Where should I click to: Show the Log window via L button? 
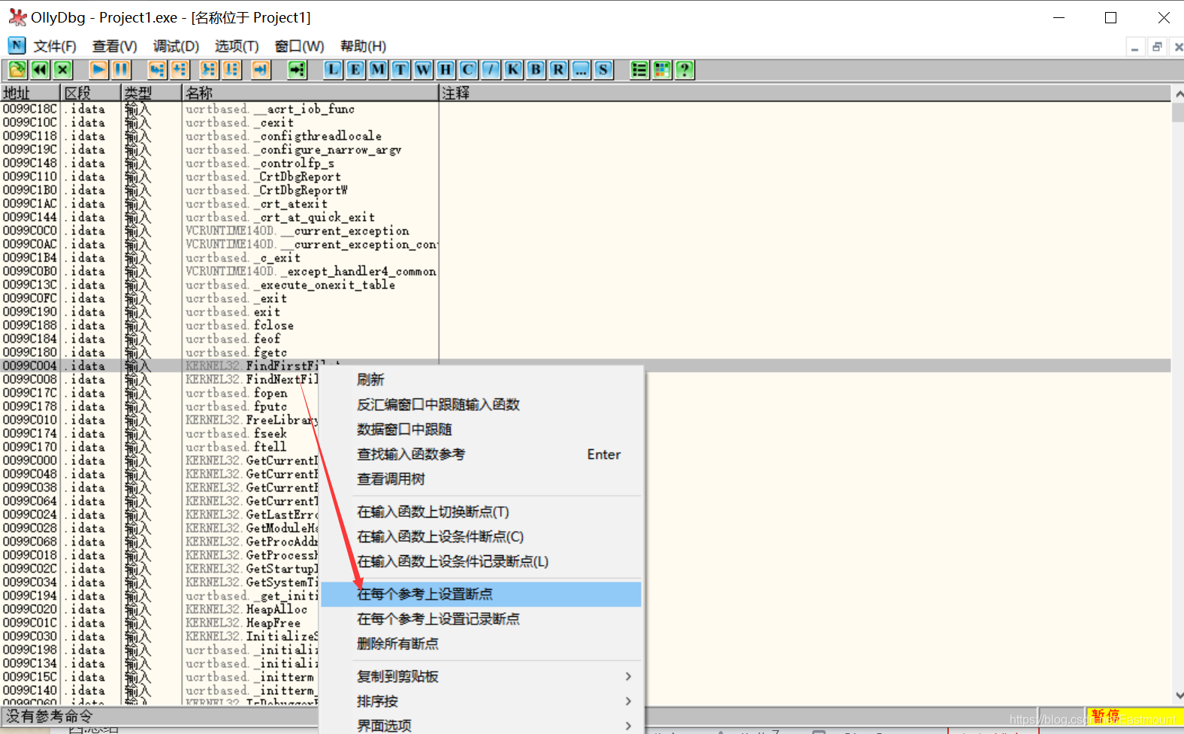point(333,70)
